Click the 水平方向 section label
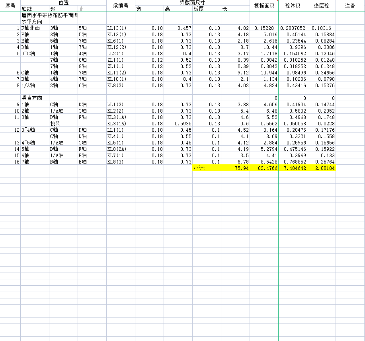Viewport: 365px width, 341px height. click(x=32, y=21)
